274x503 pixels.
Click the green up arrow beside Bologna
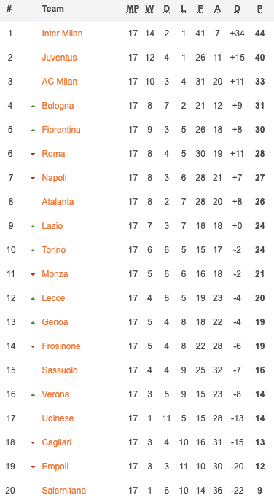33,106
